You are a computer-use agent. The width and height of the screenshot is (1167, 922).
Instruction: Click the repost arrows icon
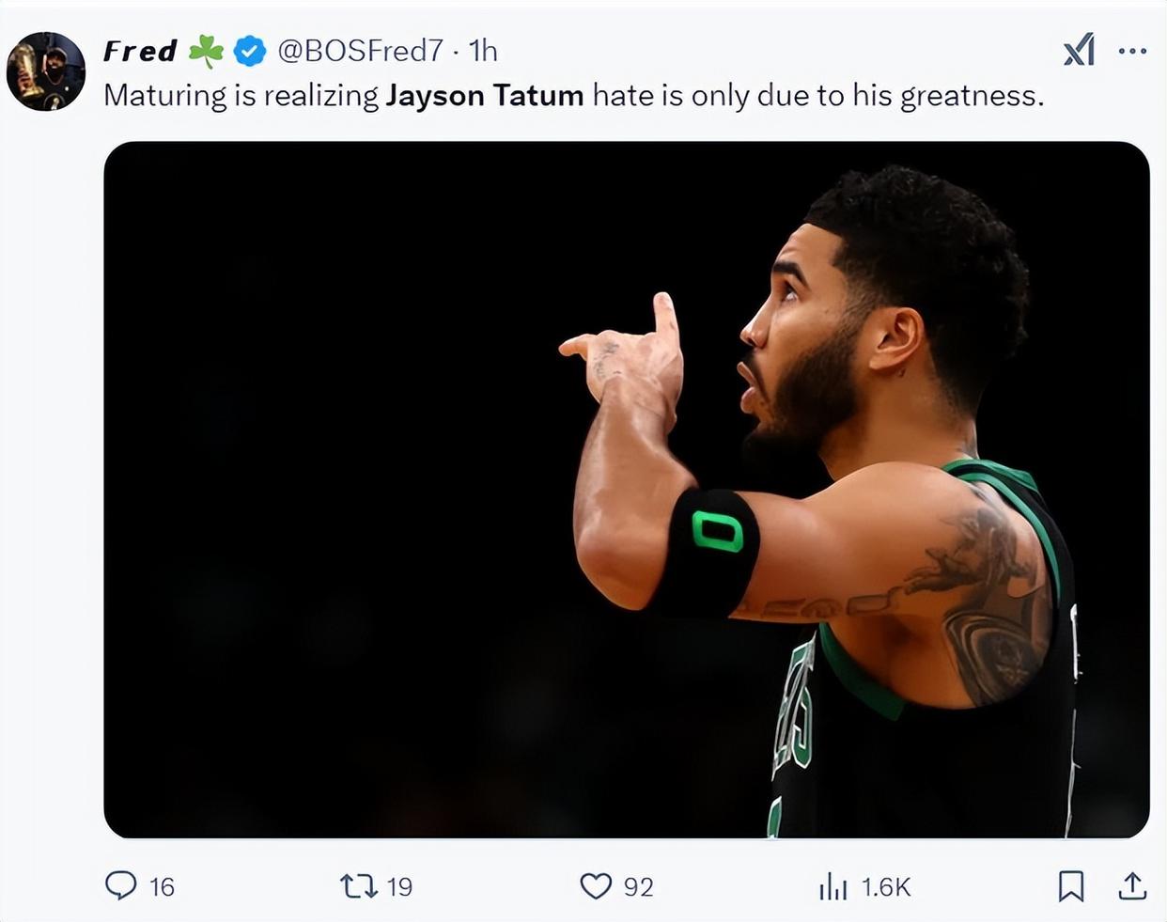pyautogui.click(x=358, y=885)
